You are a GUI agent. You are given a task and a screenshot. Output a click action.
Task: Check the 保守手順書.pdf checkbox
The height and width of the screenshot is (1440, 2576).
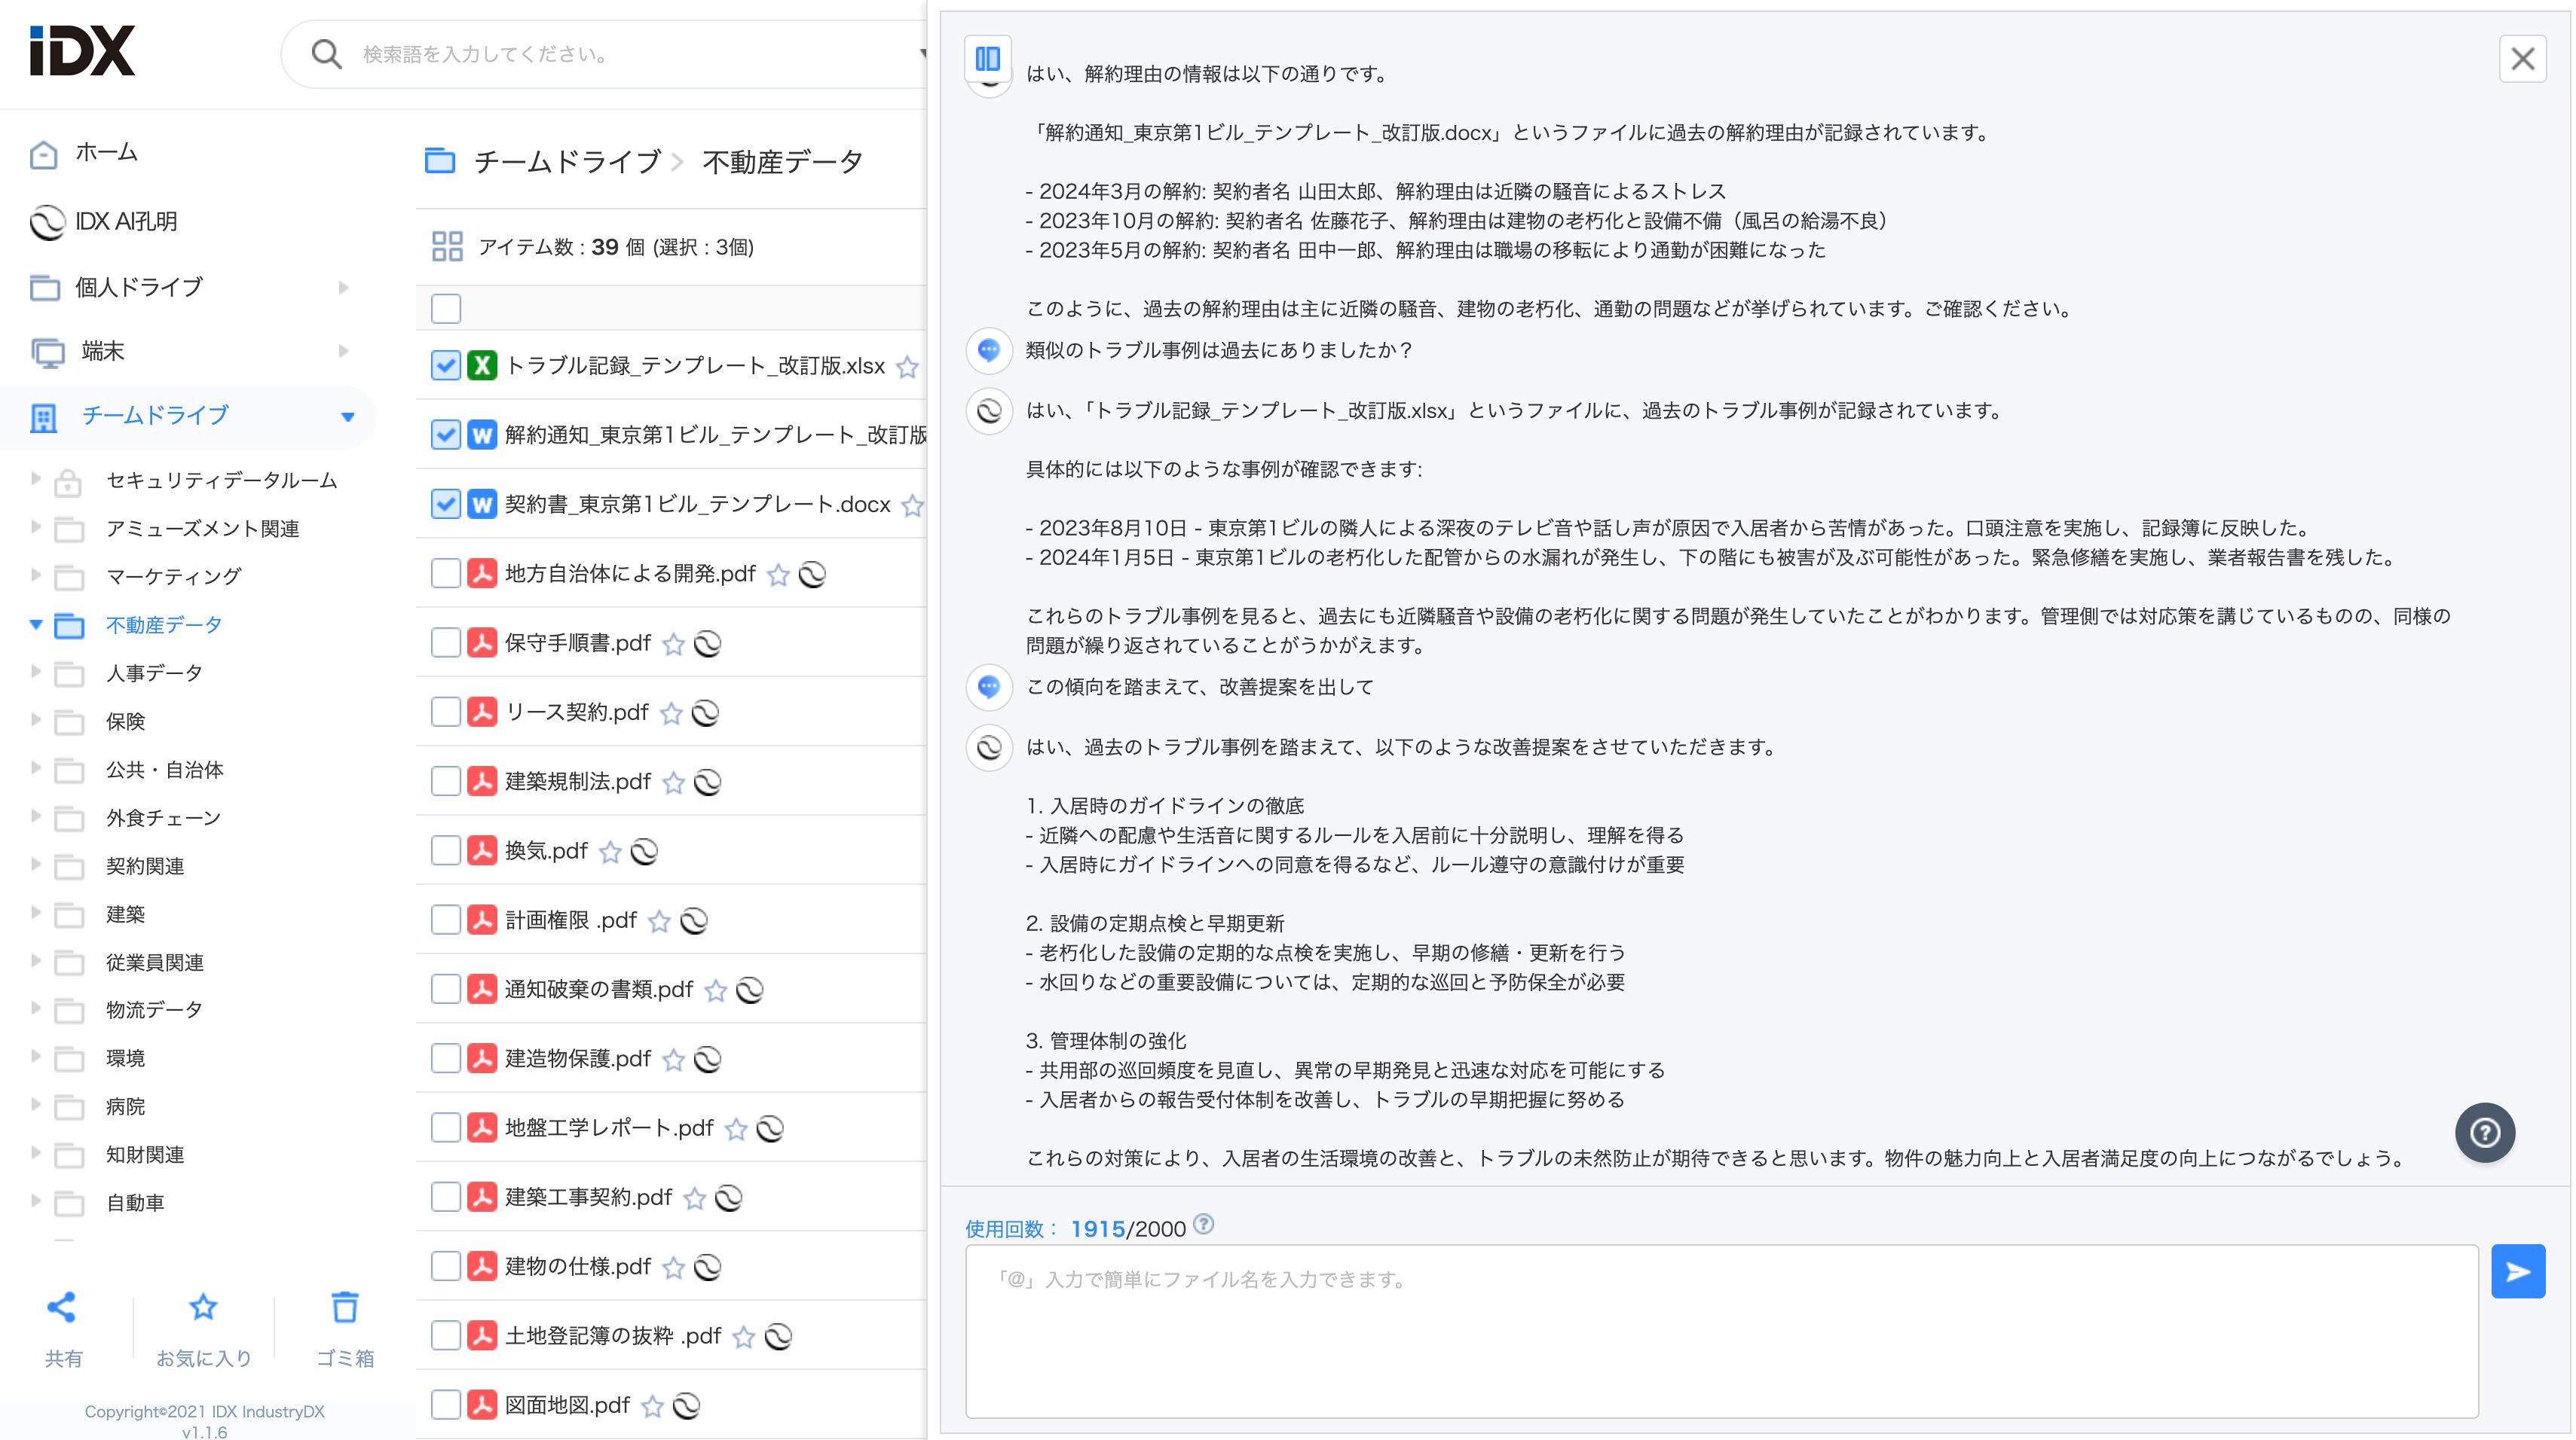click(446, 642)
